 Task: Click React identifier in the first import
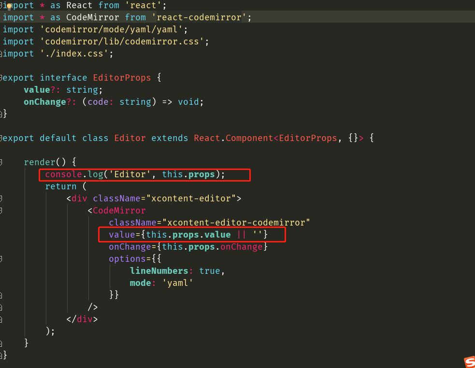(x=79, y=5)
